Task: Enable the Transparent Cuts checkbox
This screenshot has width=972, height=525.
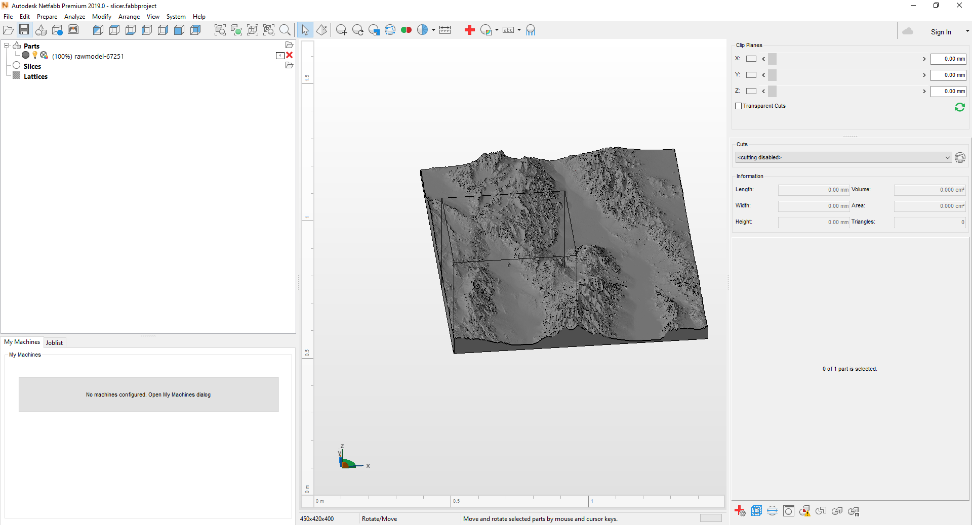Action: [x=738, y=106]
